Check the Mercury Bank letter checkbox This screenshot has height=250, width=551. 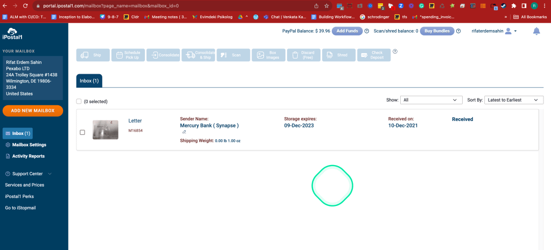[82, 132]
